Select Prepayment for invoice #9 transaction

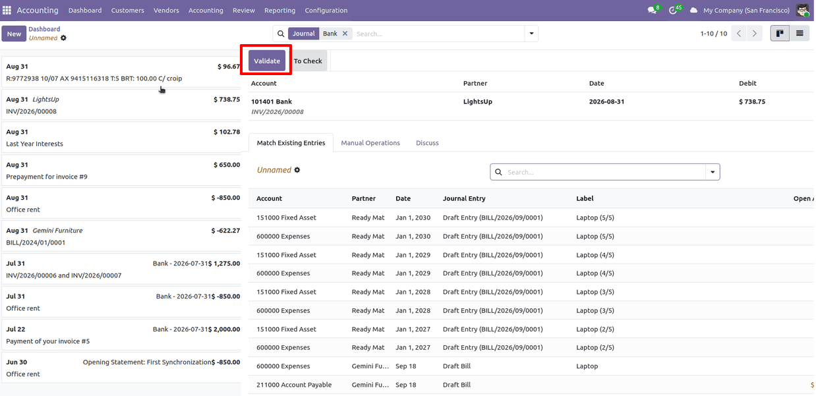(123, 171)
